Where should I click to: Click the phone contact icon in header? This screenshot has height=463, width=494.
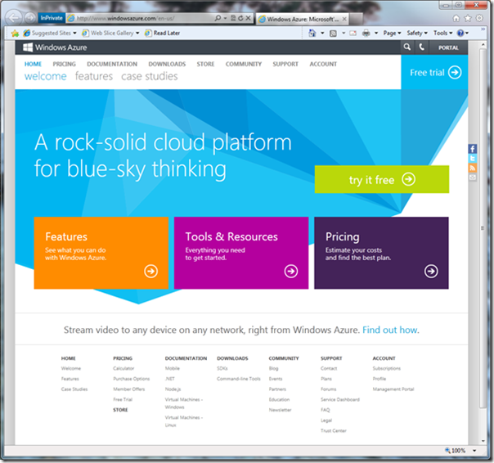point(422,47)
